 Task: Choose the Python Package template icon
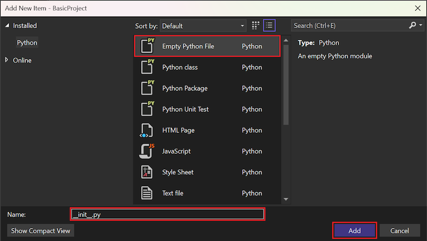click(x=147, y=88)
